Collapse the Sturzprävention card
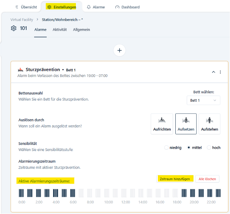The width and height of the screenshot is (230, 214). (x=213, y=72)
